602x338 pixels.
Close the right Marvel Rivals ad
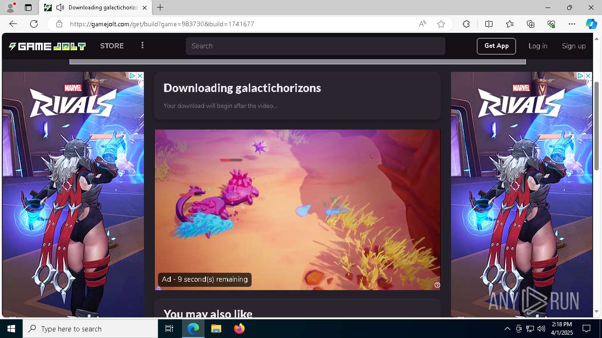click(588, 76)
